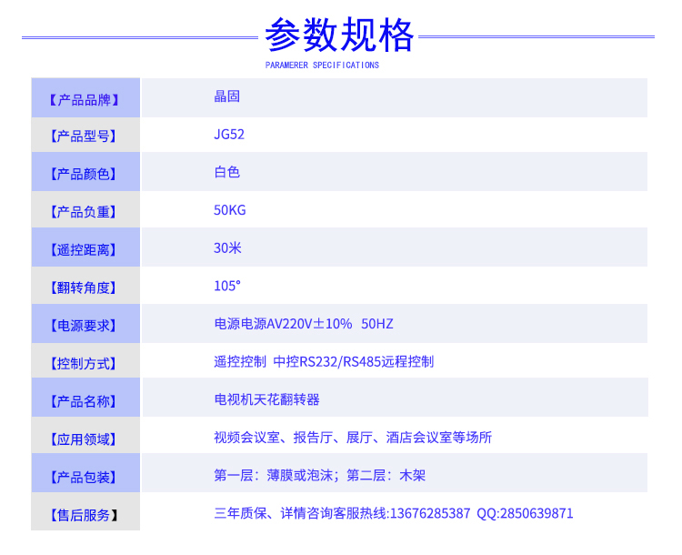The height and width of the screenshot is (555, 682).
Task: Click the brand value 晶固
Action: (x=226, y=96)
